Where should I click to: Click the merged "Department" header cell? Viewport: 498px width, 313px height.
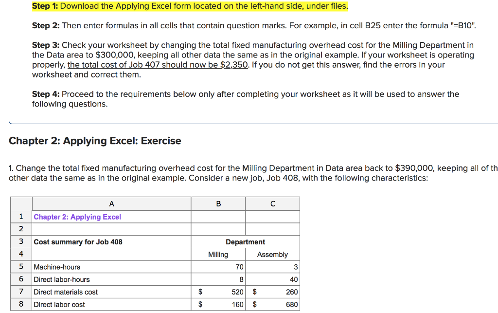pos(245,241)
